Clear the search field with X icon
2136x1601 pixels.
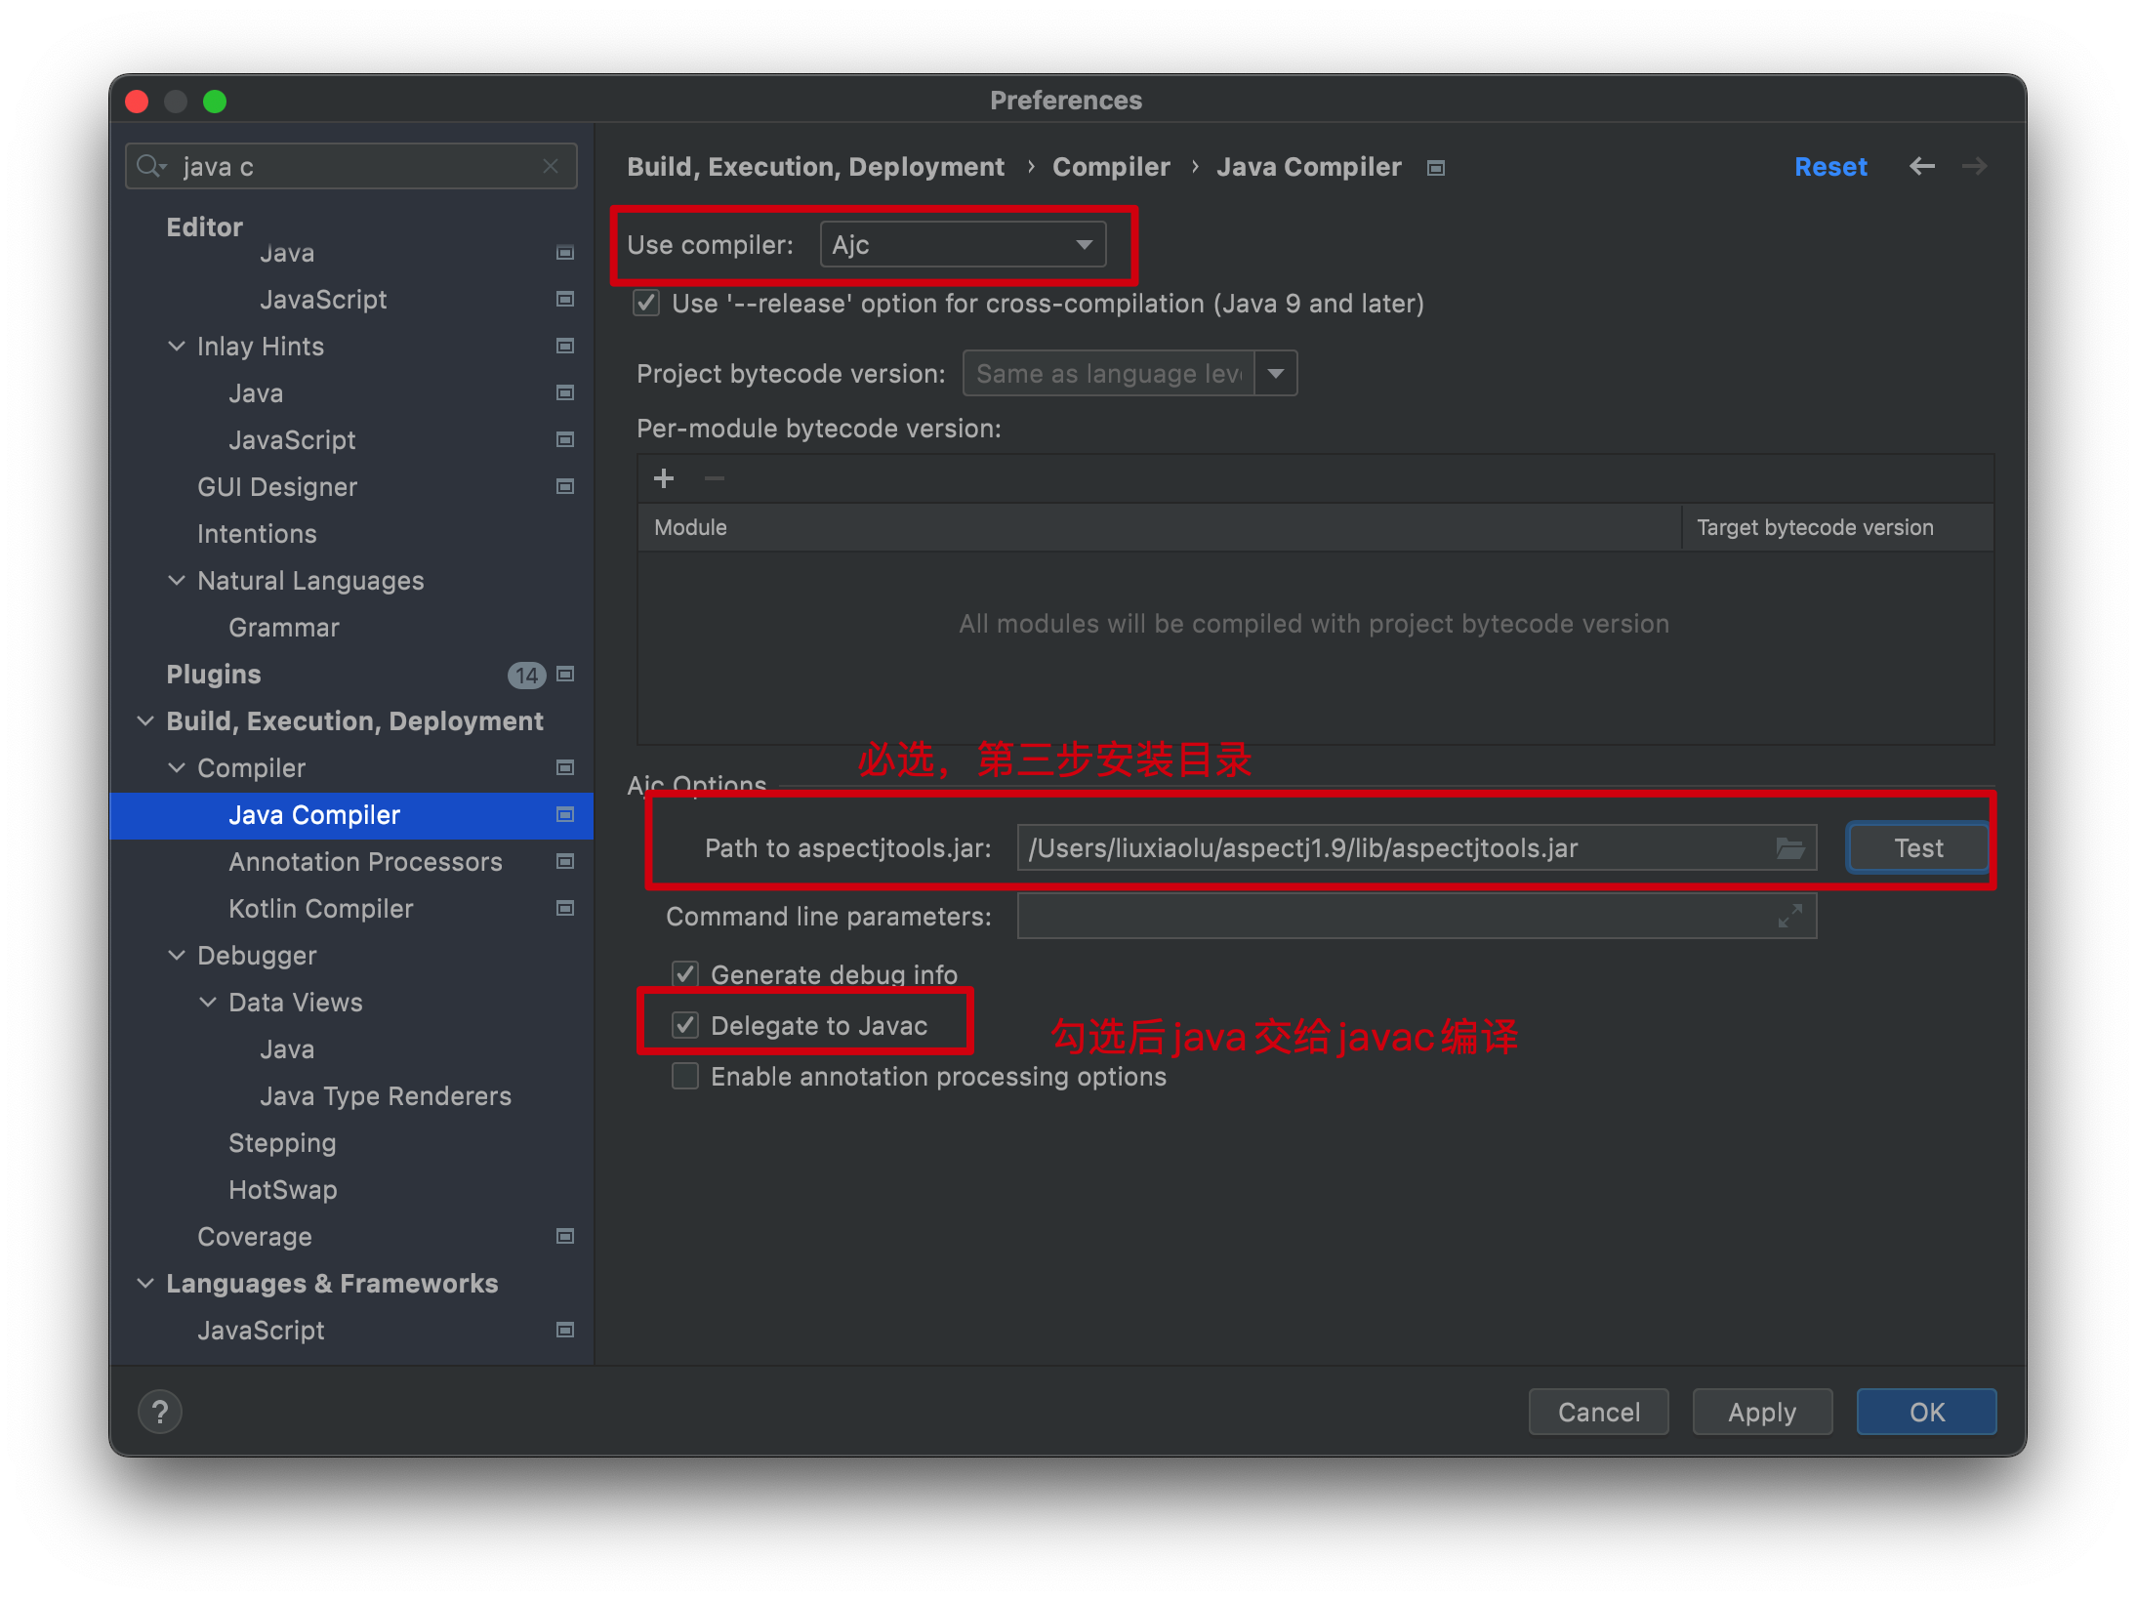[551, 167]
